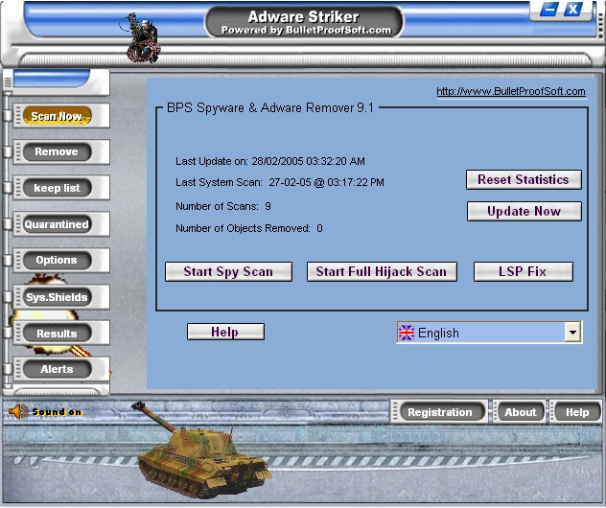
Task: Expand the English language dropdown arrow
Action: 572,333
